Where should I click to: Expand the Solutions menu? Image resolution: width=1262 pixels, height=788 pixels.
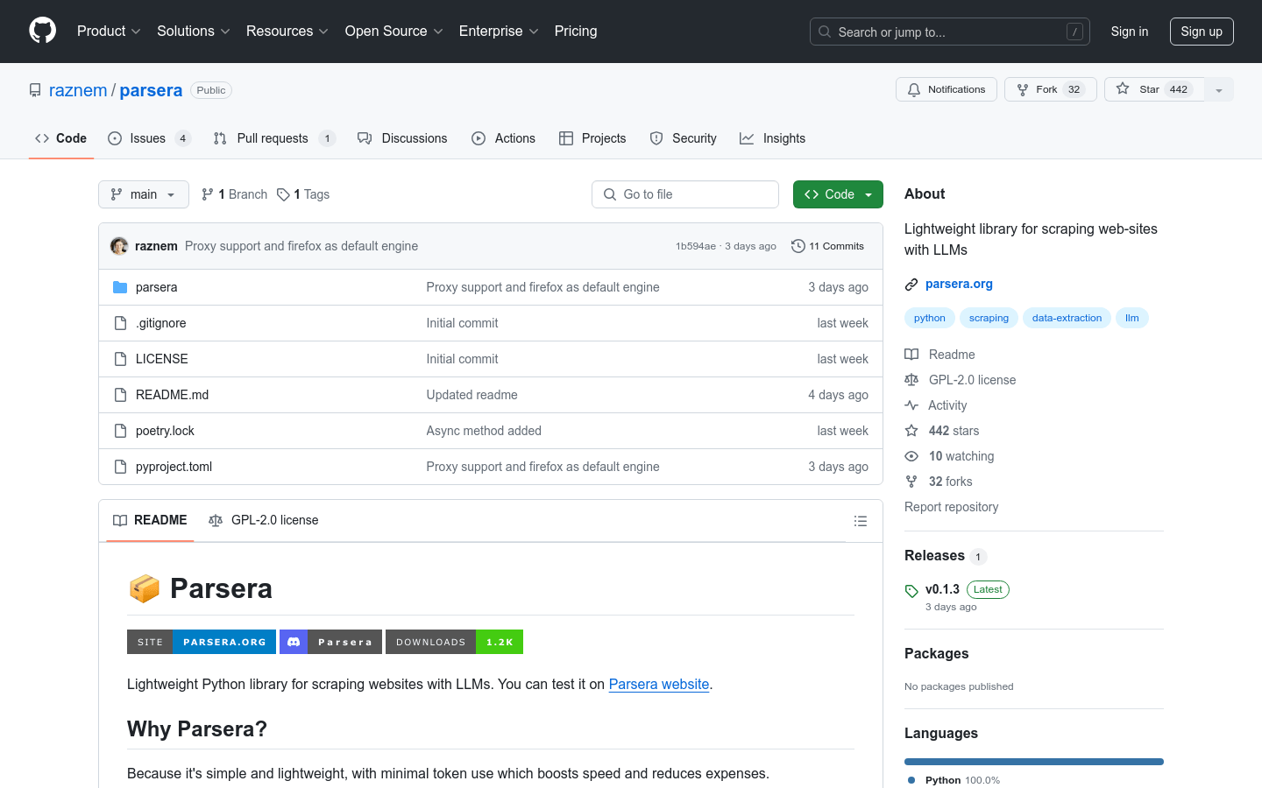(194, 31)
